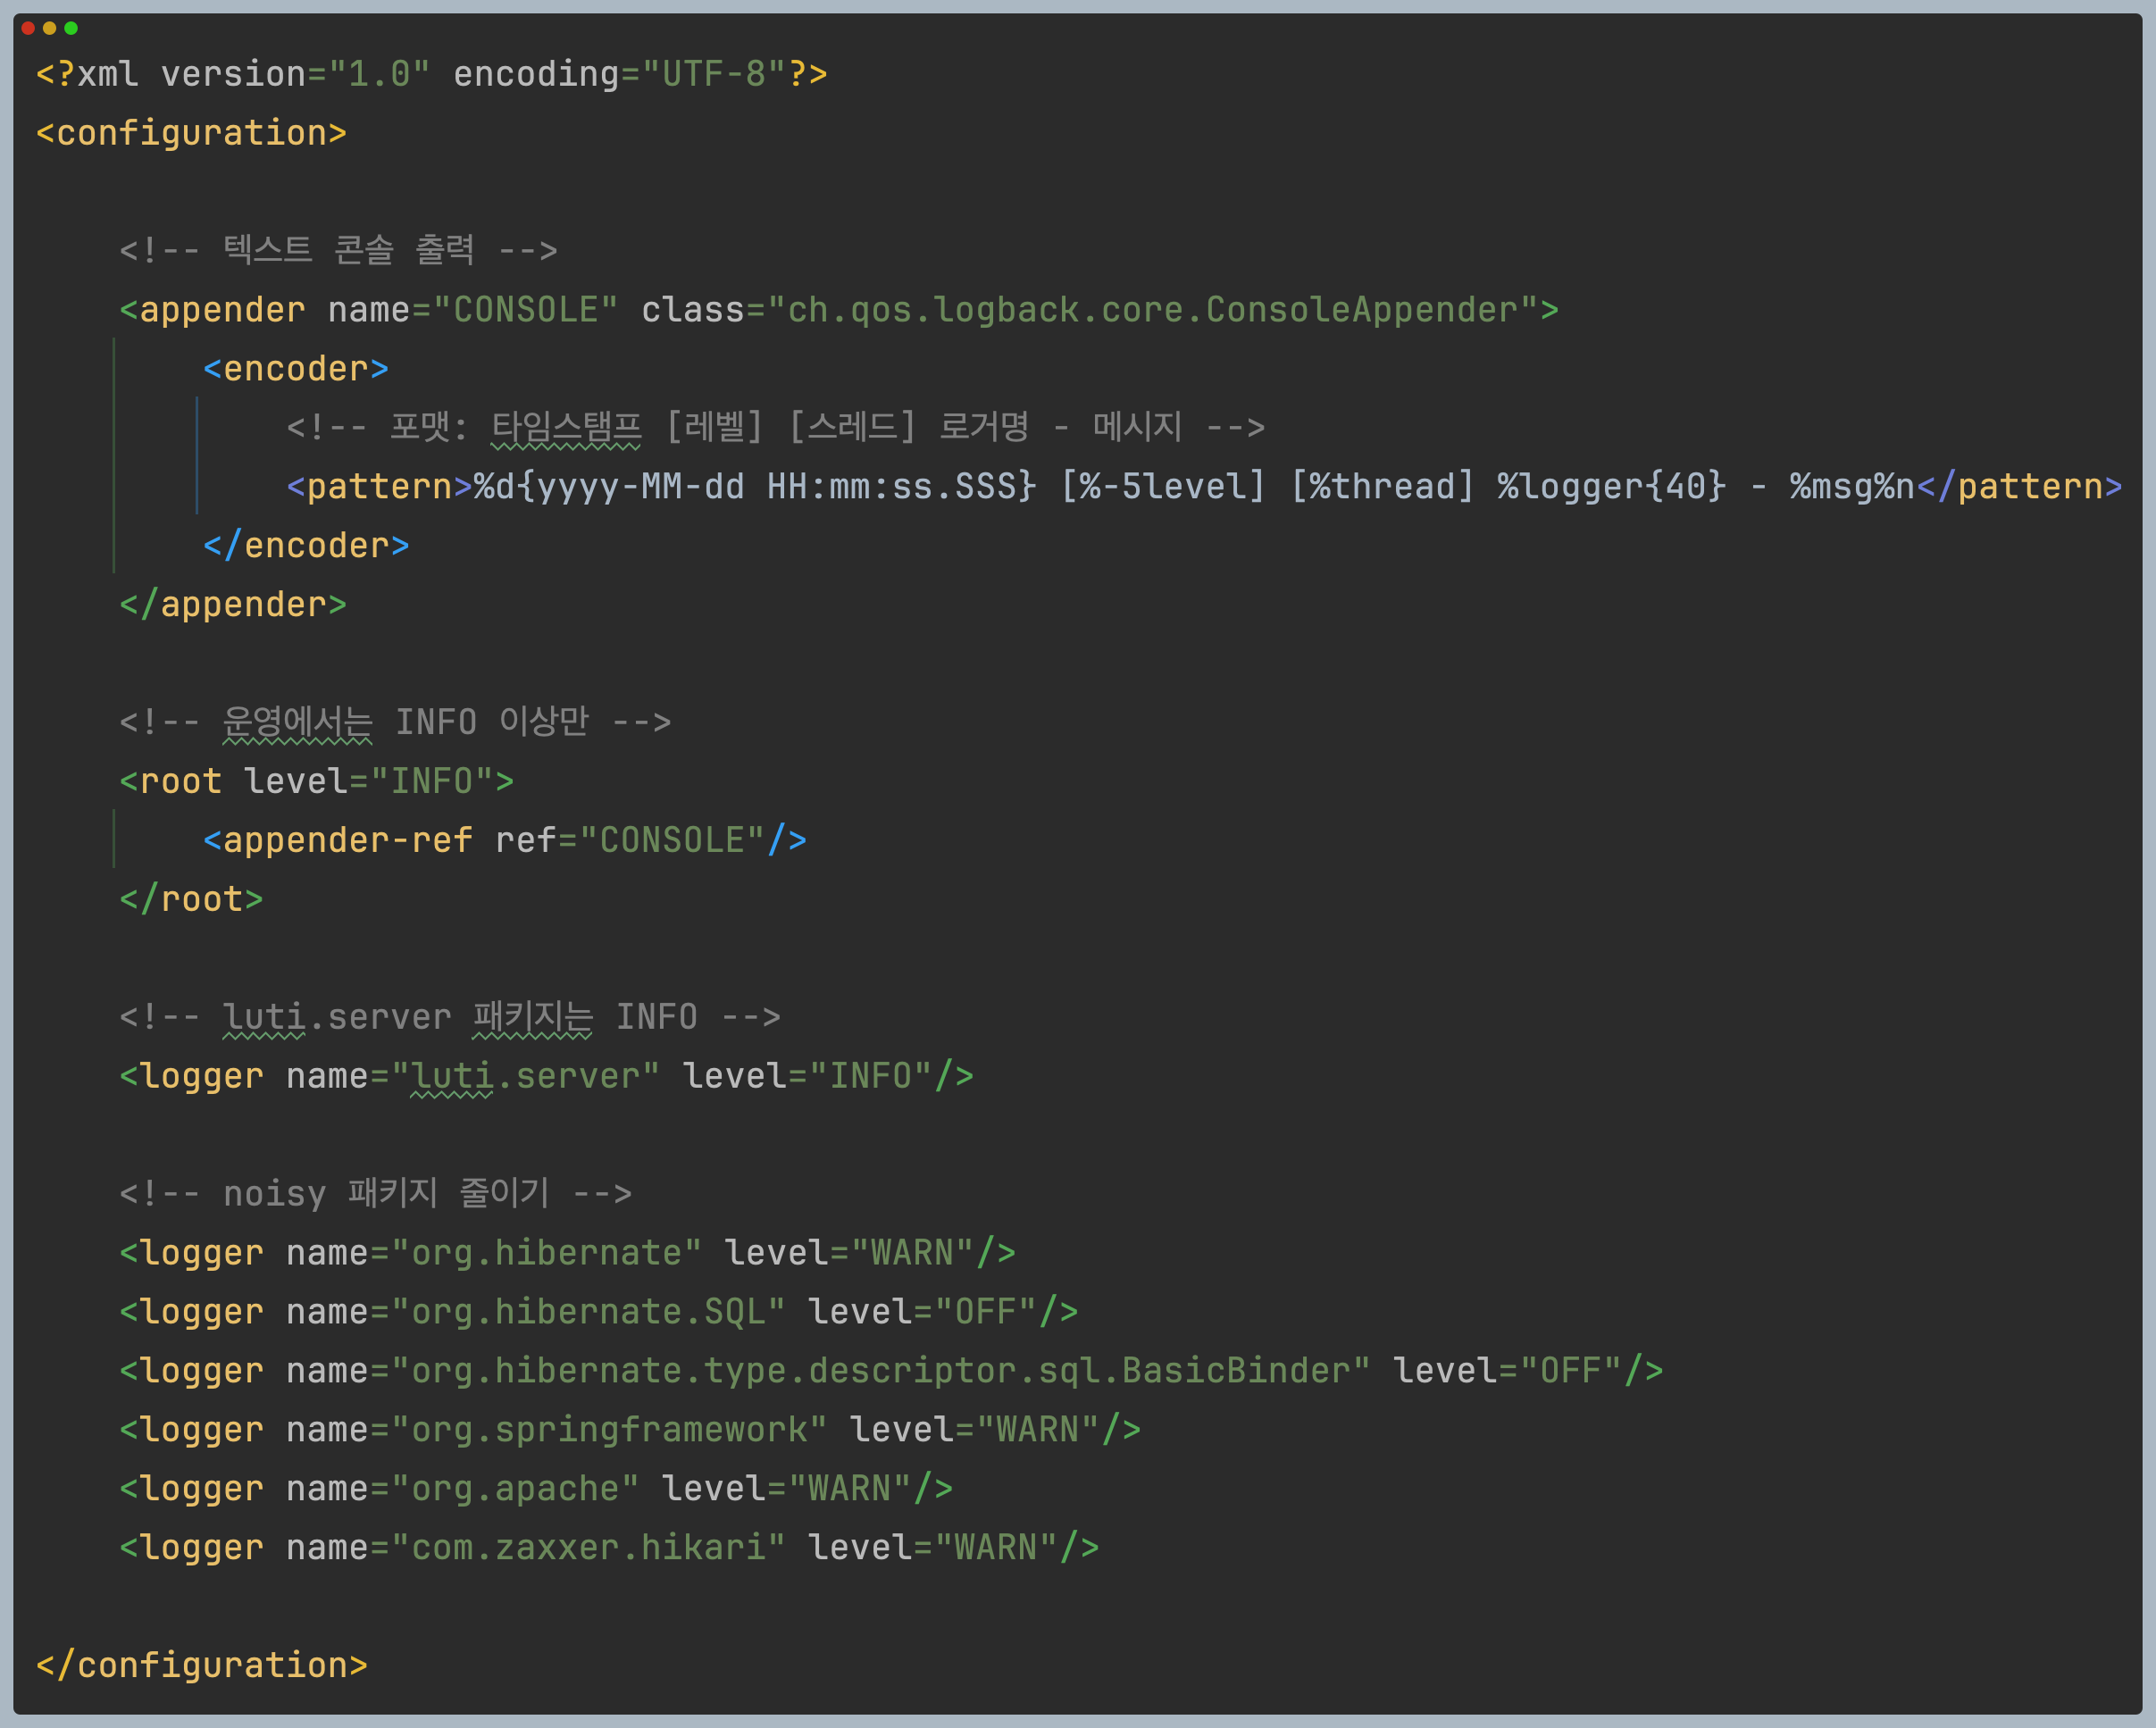
Task: Click the red close window dot
Action: click(x=28, y=28)
